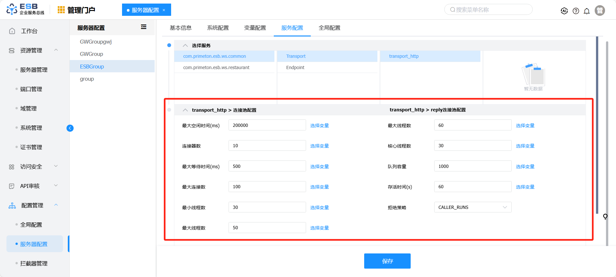The image size is (616, 277).
Task: Switch to the 全局配置 tab
Action: click(329, 28)
